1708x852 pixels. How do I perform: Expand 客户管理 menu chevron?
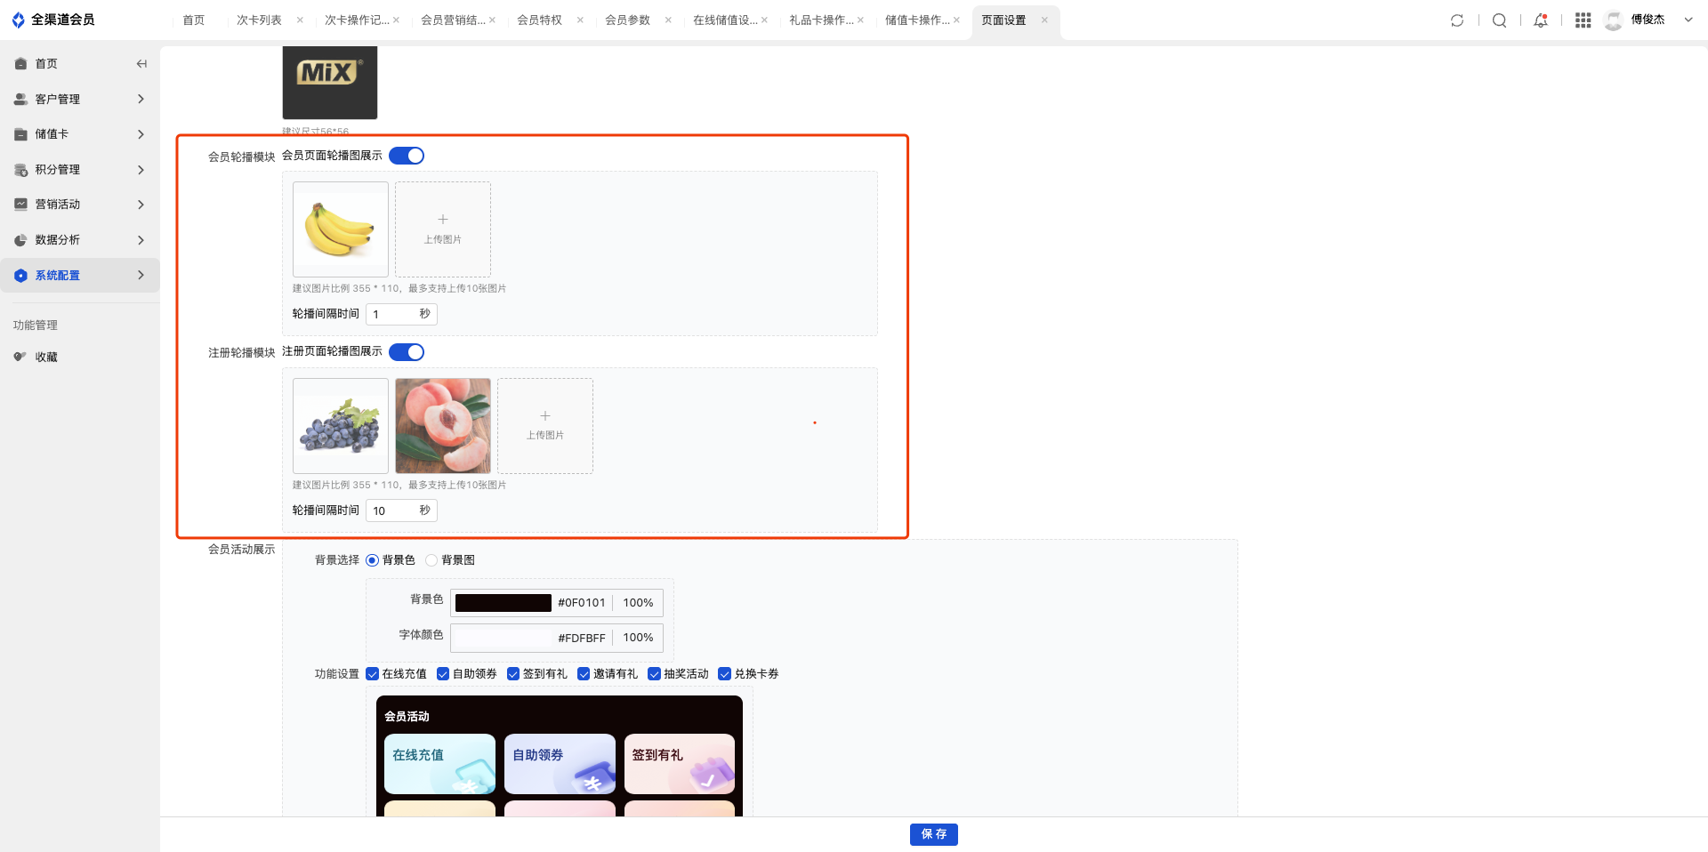[141, 100]
